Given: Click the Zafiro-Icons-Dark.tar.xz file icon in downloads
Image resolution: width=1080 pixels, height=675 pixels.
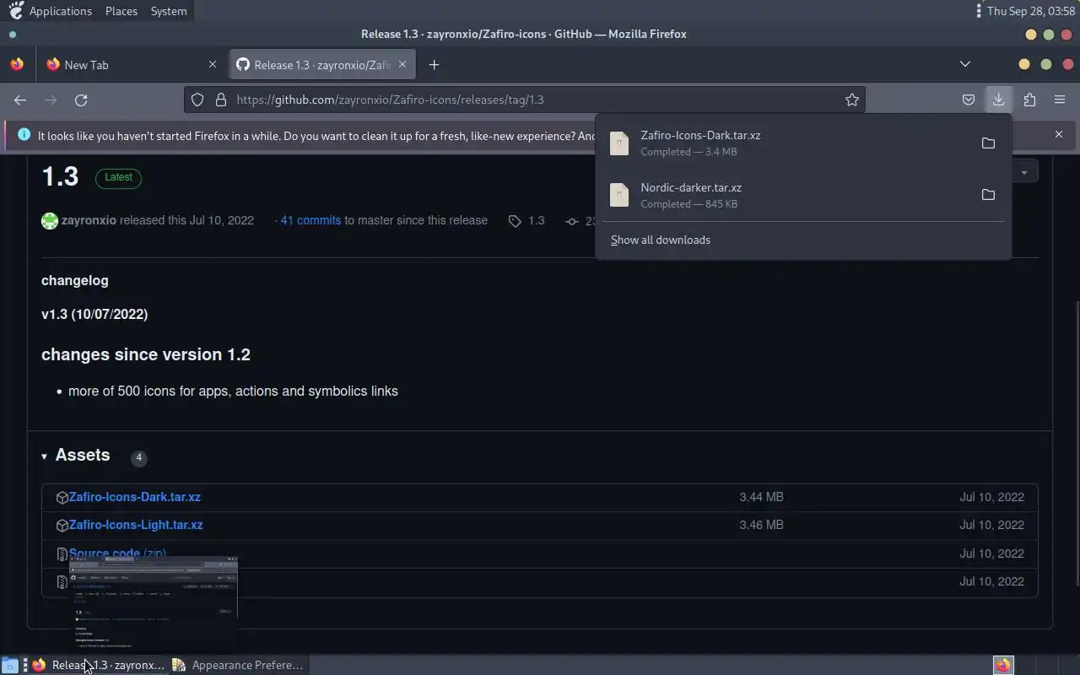Looking at the screenshot, I should tap(619, 143).
